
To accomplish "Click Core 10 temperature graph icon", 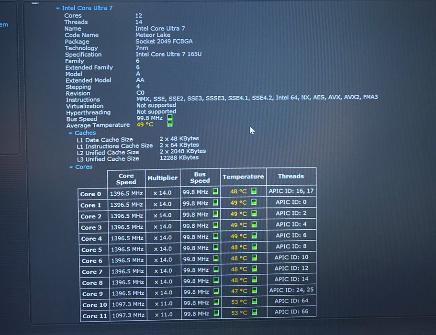I will click(254, 301).
